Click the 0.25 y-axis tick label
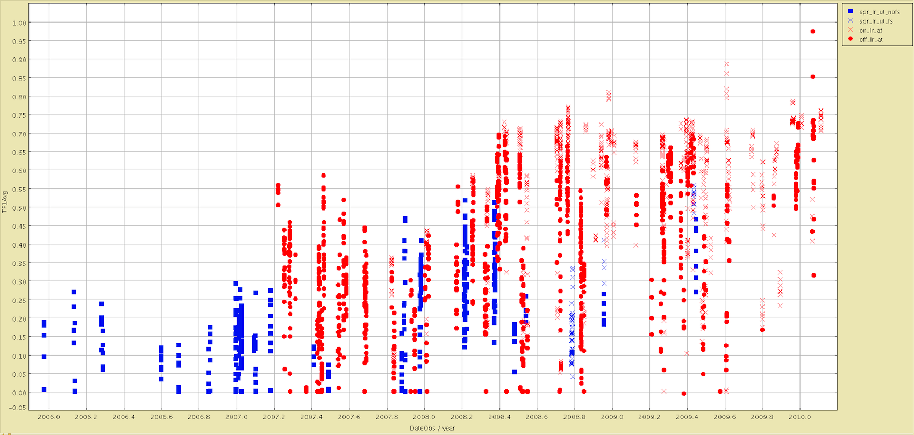914x435 pixels. click(x=19, y=300)
